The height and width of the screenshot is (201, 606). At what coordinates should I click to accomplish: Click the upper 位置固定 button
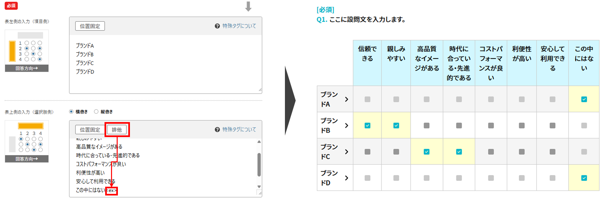click(90, 26)
